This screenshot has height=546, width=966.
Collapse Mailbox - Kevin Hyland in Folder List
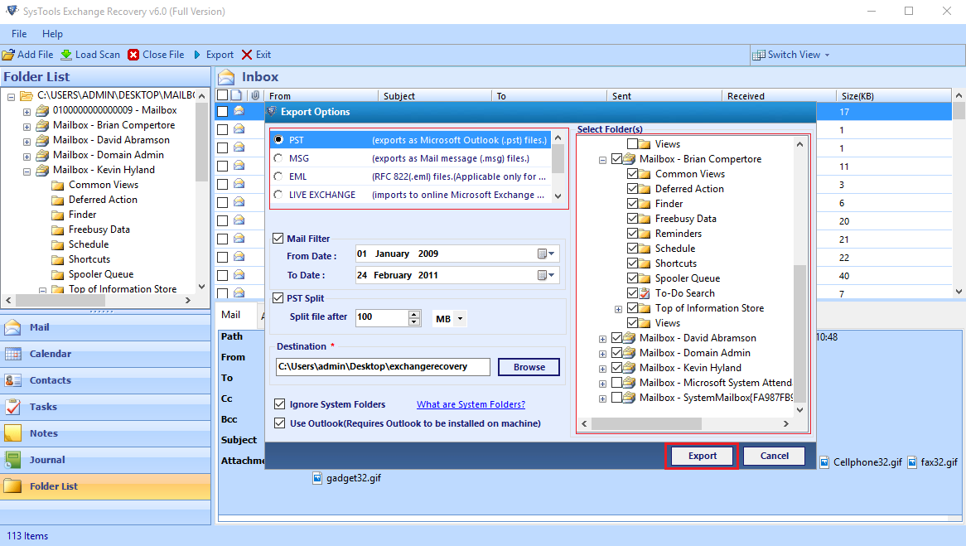tap(27, 172)
